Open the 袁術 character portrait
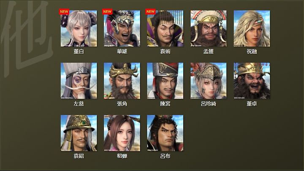The image size is (304, 171). click(165, 29)
